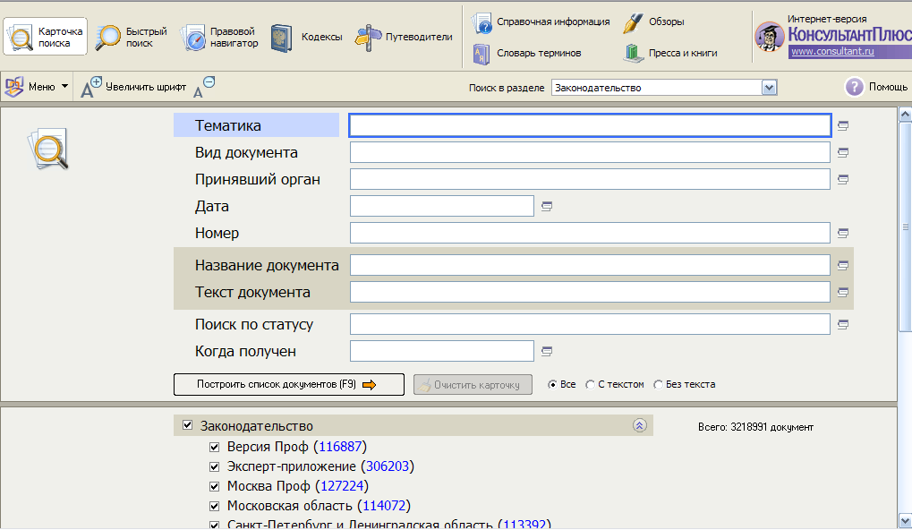
Task: Open Московская область count 114072 link
Action: point(384,506)
